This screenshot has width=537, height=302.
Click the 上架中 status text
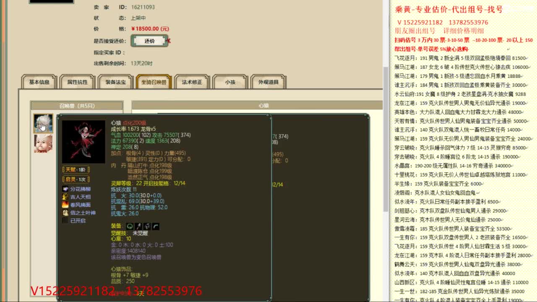tap(138, 18)
